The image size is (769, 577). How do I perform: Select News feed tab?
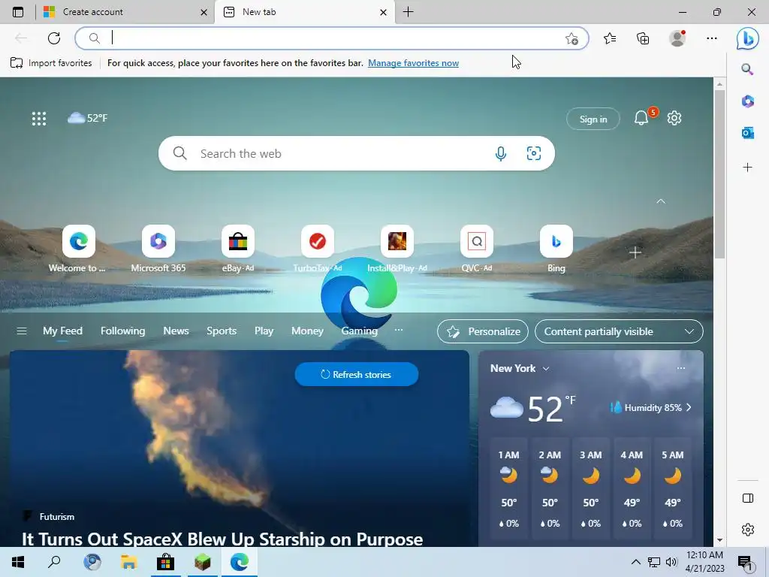coord(176,331)
